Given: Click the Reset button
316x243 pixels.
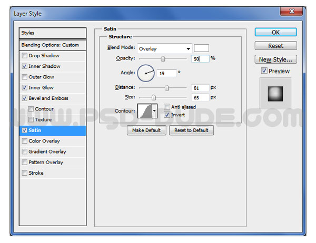Looking at the screenshot, I should click(x=275, y=46).
